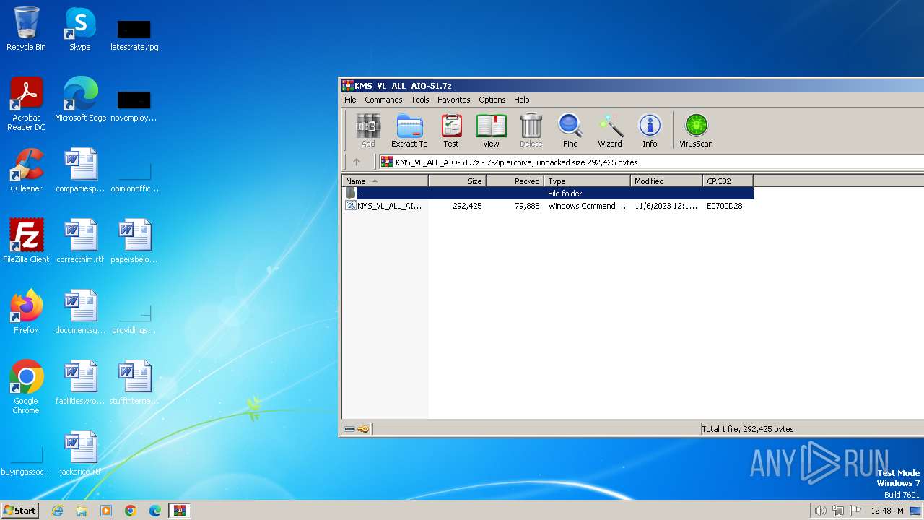Image resolution: width=924 pixels, height=520 pixels.
Task: Select Acrobat Reader DC desktop icon
Action: point(26,104)
